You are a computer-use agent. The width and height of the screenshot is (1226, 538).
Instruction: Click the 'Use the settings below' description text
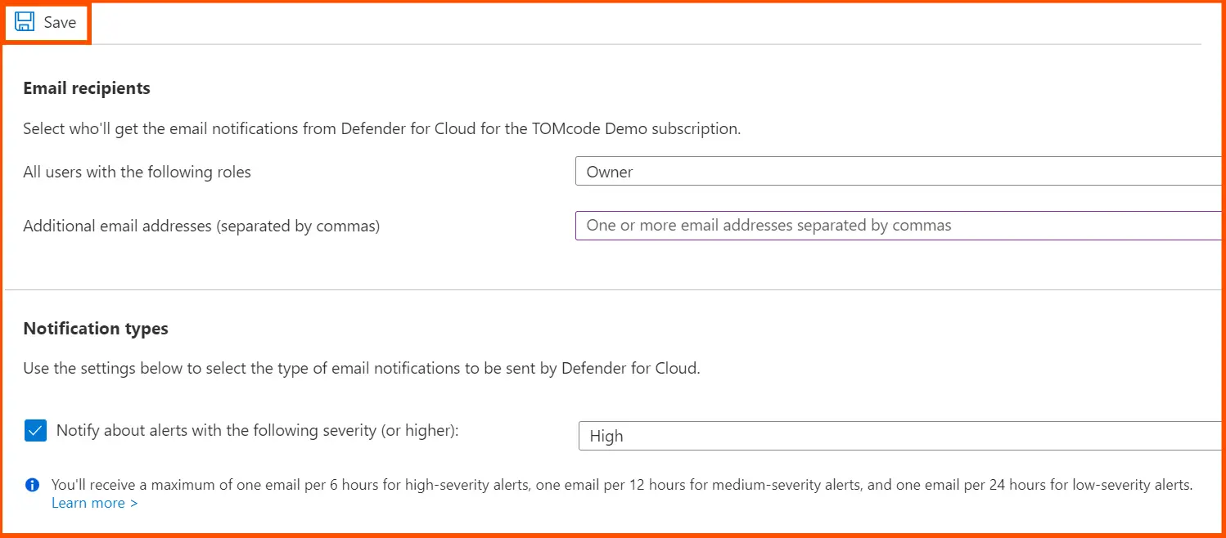tap(362, 368)
